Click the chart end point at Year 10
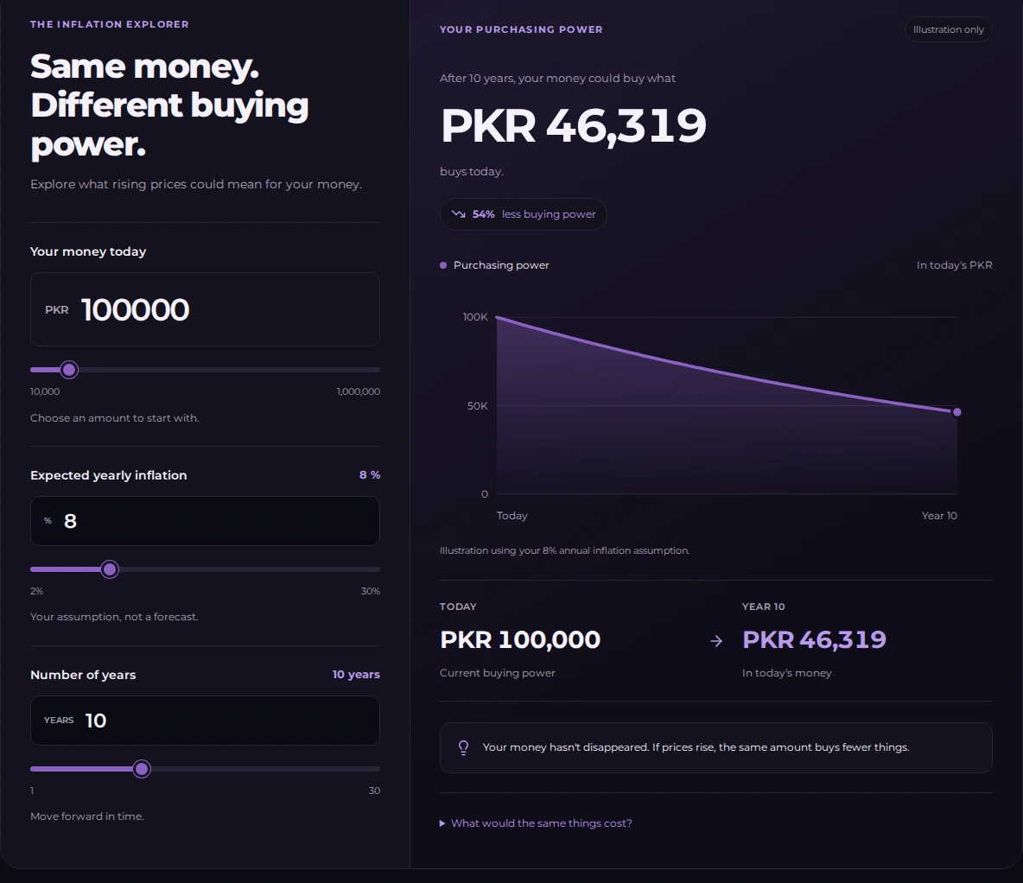Image resolution: width=1023 pixels, height=883 pixels. point(956,412)
